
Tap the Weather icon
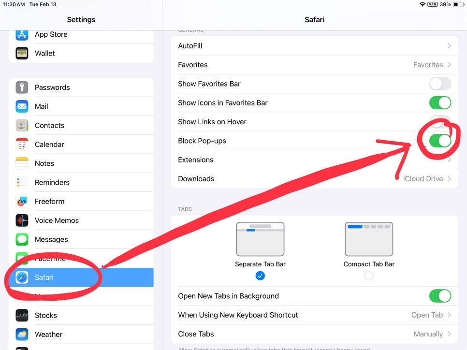(22, 335)
